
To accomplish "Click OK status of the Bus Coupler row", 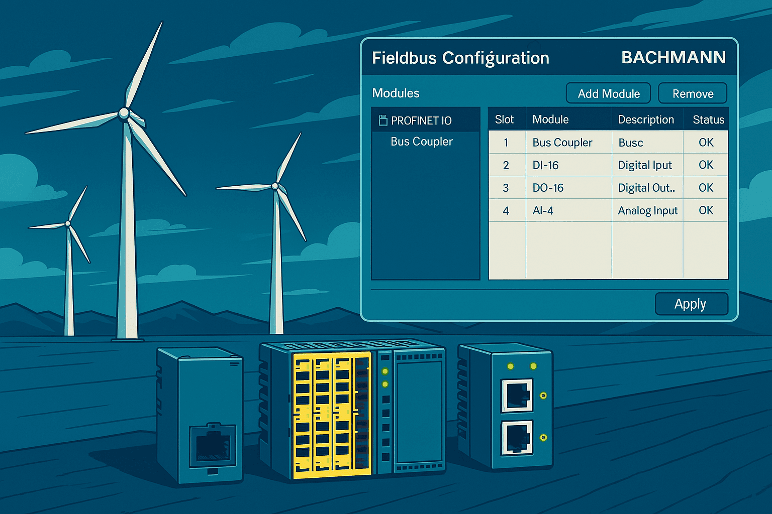I will coord(706,143).
